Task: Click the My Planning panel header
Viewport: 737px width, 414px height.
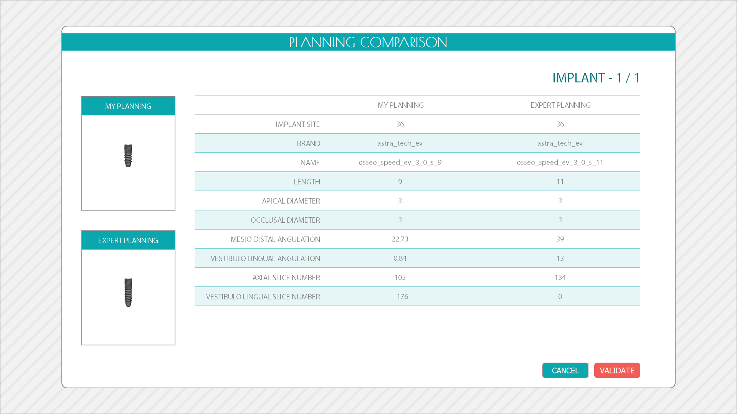Action: click(x=128, y=106)
